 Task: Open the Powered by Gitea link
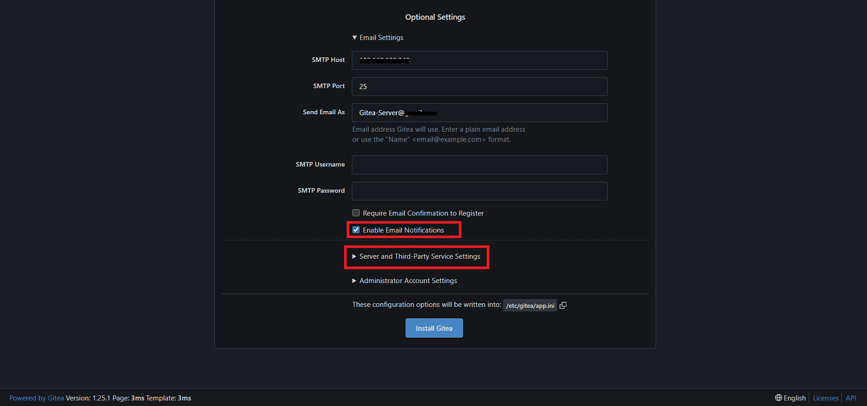click(x=36, y=398)
